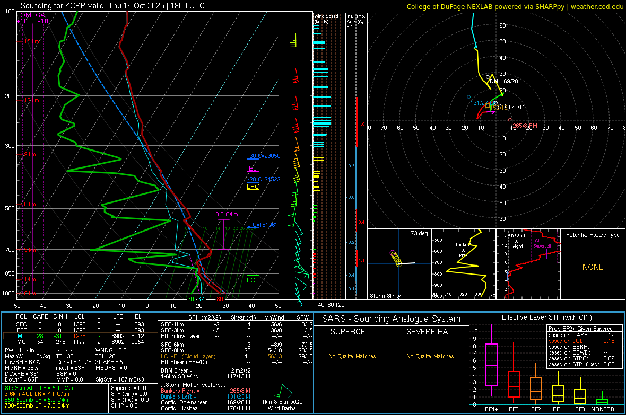
Task: Click the '12 km' height marker
Action: click(32, 100)
